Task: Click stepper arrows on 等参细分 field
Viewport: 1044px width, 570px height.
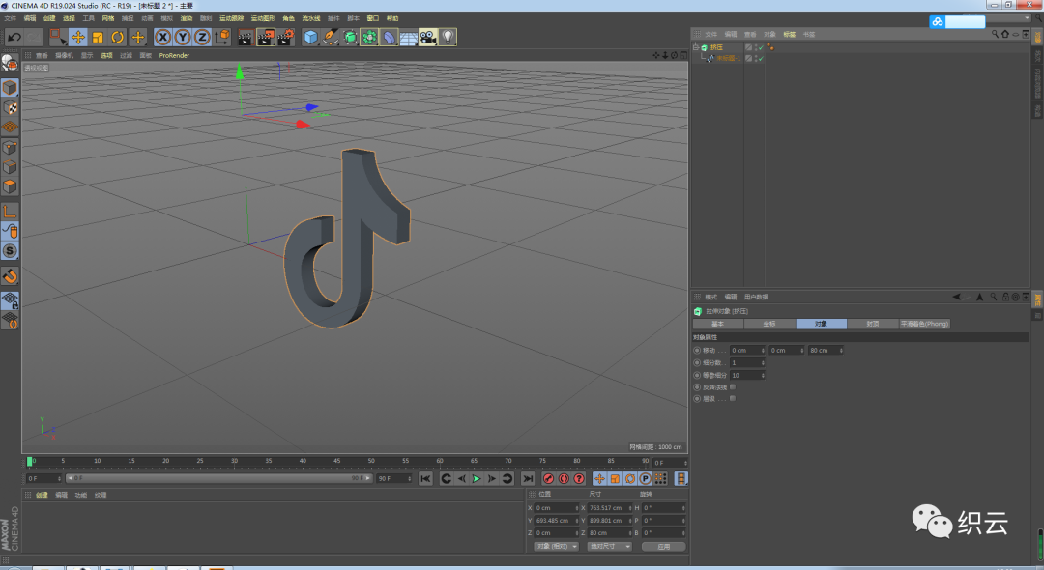Action: (x=763, y=375)
